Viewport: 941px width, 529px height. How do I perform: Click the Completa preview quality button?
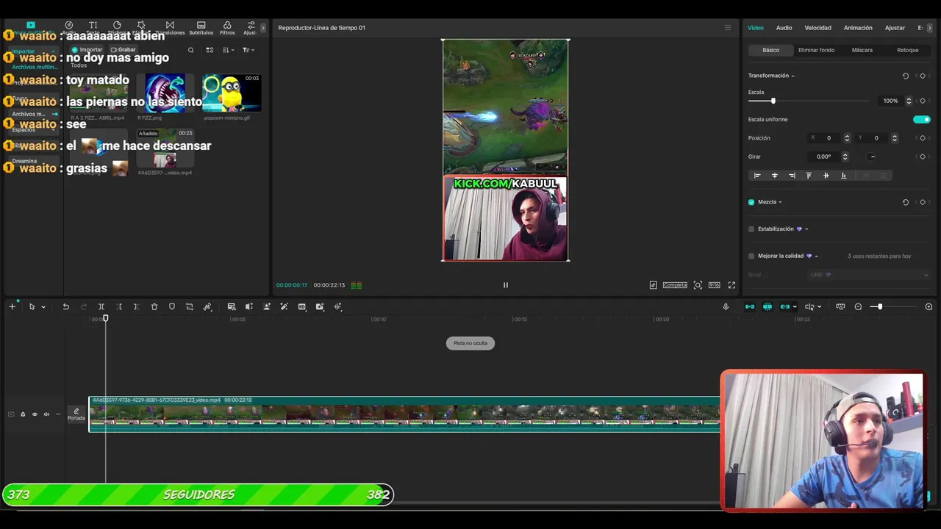pyautogui.click(x=675, y=285)
